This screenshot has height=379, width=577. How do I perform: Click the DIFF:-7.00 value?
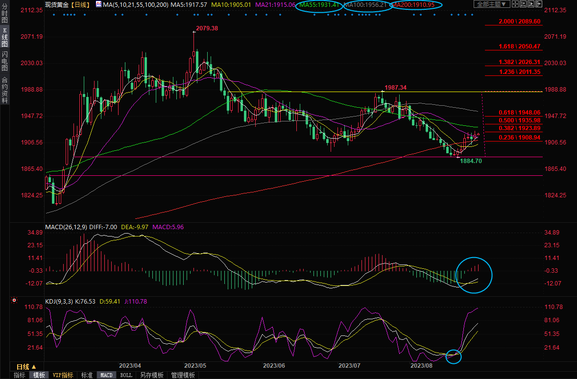click(x=103, y=227)
